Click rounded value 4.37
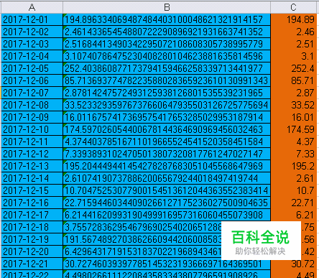Image resolution: width=319 pixels, height=278 pixels. pos(293,142)
